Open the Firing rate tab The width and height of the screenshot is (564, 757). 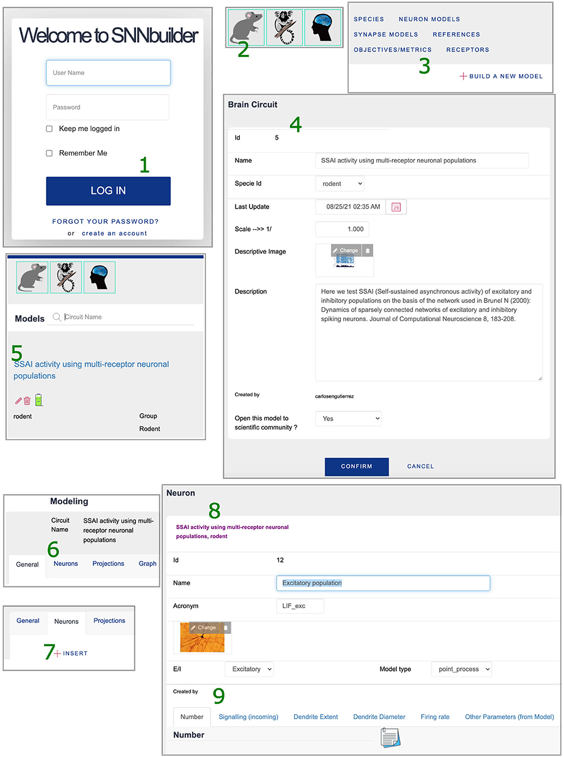pos(435,717)
